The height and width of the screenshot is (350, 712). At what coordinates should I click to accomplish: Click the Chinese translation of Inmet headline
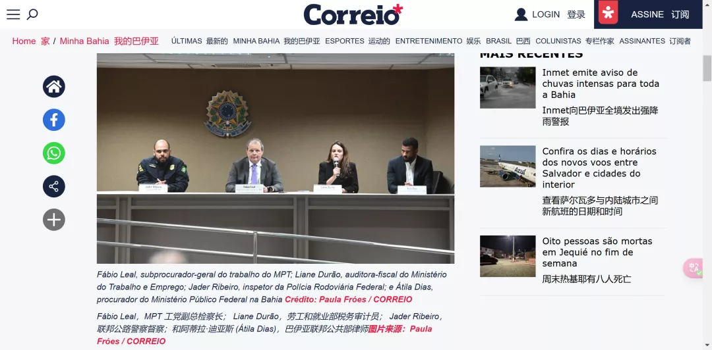601,116
